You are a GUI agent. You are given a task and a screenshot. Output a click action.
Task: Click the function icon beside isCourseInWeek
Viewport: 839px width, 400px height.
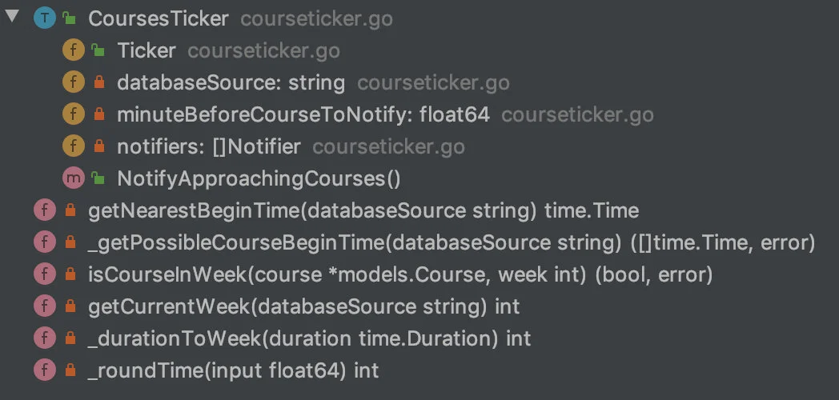click(44, 275)
